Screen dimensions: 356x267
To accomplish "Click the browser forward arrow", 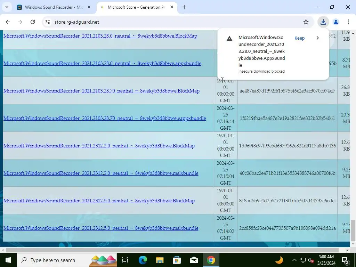I will coord(20,22).
